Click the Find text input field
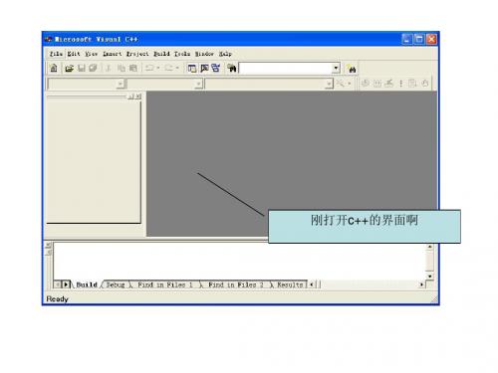This screenshot has height=373, width=498. (286, 68)
